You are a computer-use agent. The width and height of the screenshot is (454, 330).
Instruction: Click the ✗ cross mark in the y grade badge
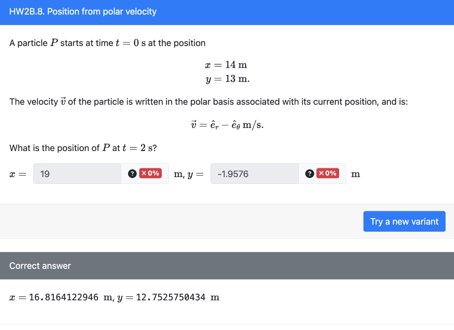coord(322,173)
